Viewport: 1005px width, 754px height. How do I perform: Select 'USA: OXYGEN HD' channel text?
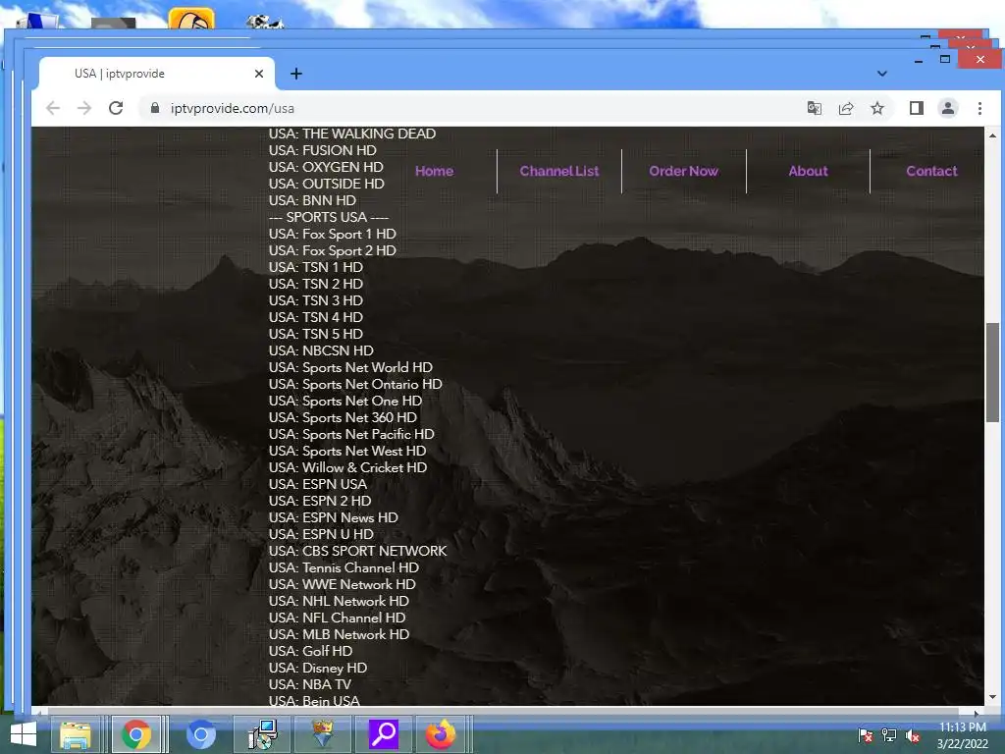click(326, 167)
